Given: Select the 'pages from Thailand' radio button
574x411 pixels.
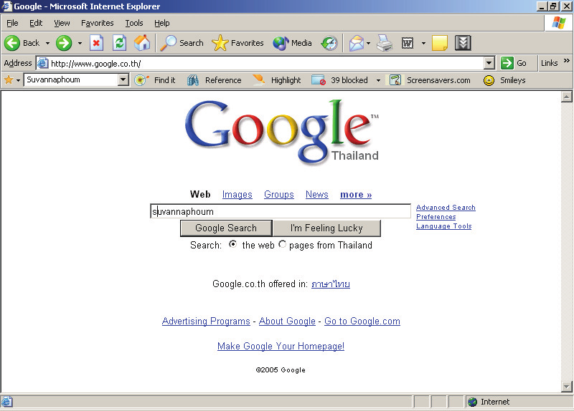Looking at the screenshot, I should pyautogui.click(x=282, y=244).
